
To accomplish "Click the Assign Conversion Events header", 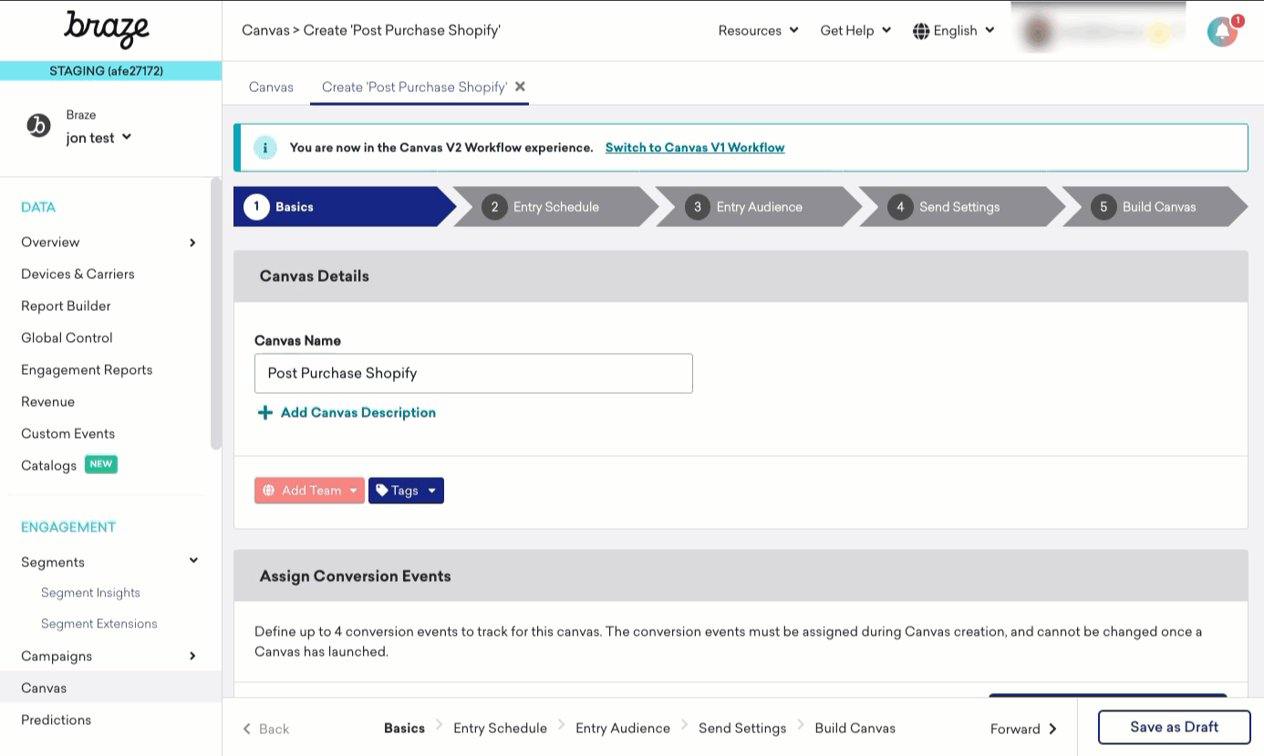I will [741, 576].
